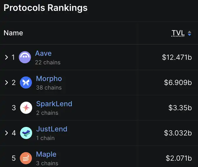The width and height of the screenshot is (198, 167).
Task: Select Morpho's $6.909b TVL value
Action: (178, 82)
